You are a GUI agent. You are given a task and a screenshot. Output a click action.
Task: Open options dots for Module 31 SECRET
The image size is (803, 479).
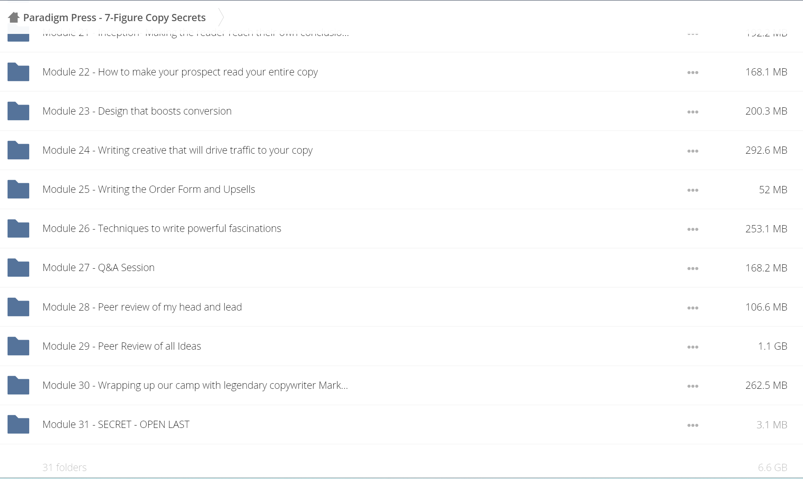(693, 425)
